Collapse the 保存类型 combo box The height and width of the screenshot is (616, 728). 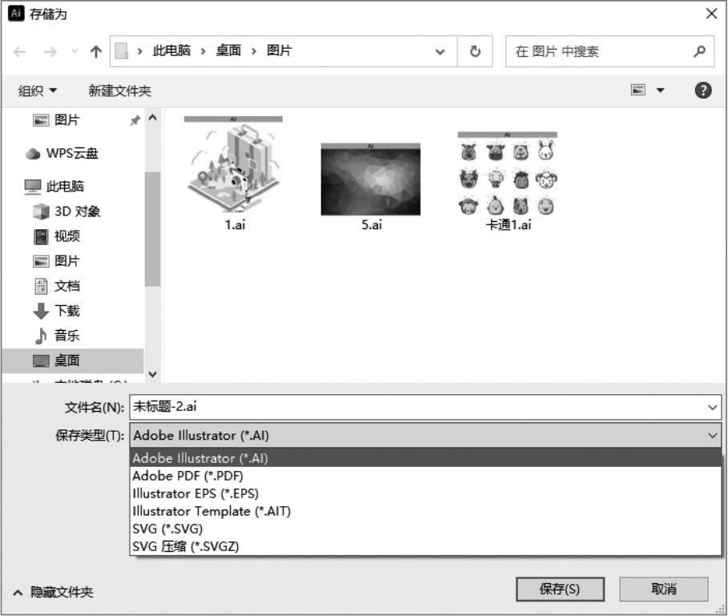pyautogui.click(x=425, y=436)
